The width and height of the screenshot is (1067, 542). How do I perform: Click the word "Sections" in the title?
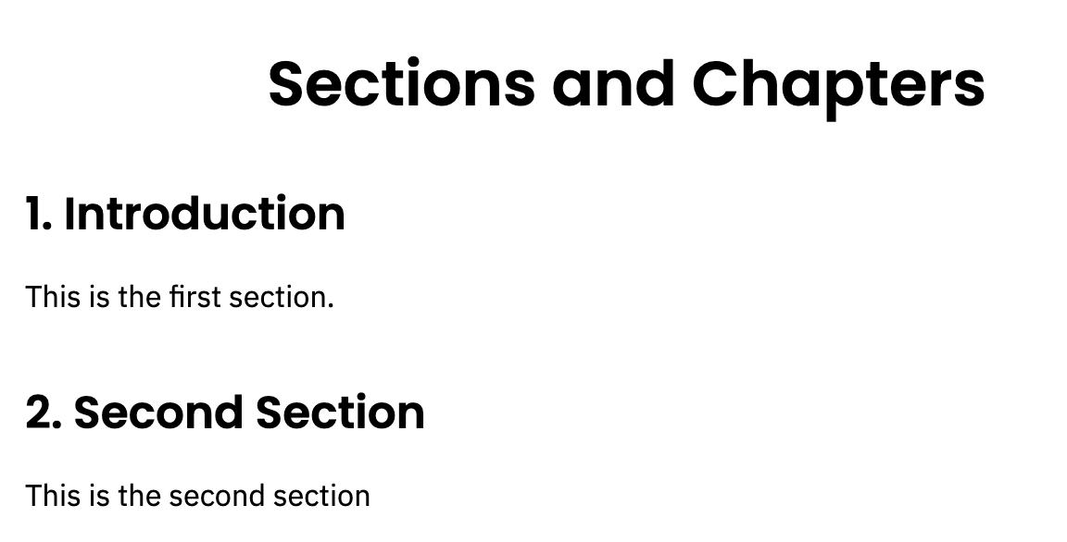pyautogui.click(x=401, y=84)
